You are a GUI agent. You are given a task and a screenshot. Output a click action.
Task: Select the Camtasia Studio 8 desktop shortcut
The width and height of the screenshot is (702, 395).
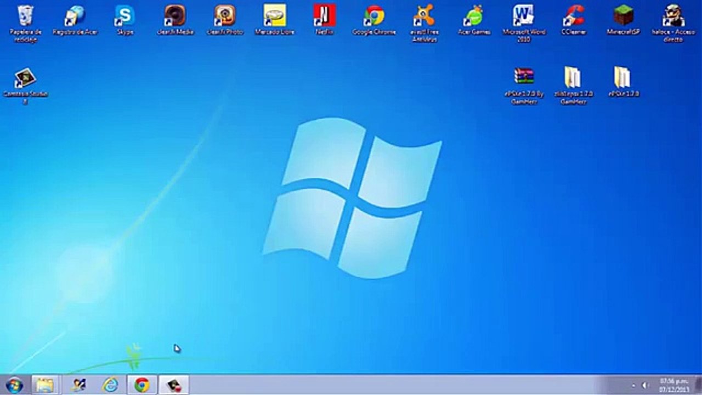click(x=25, y=86)
